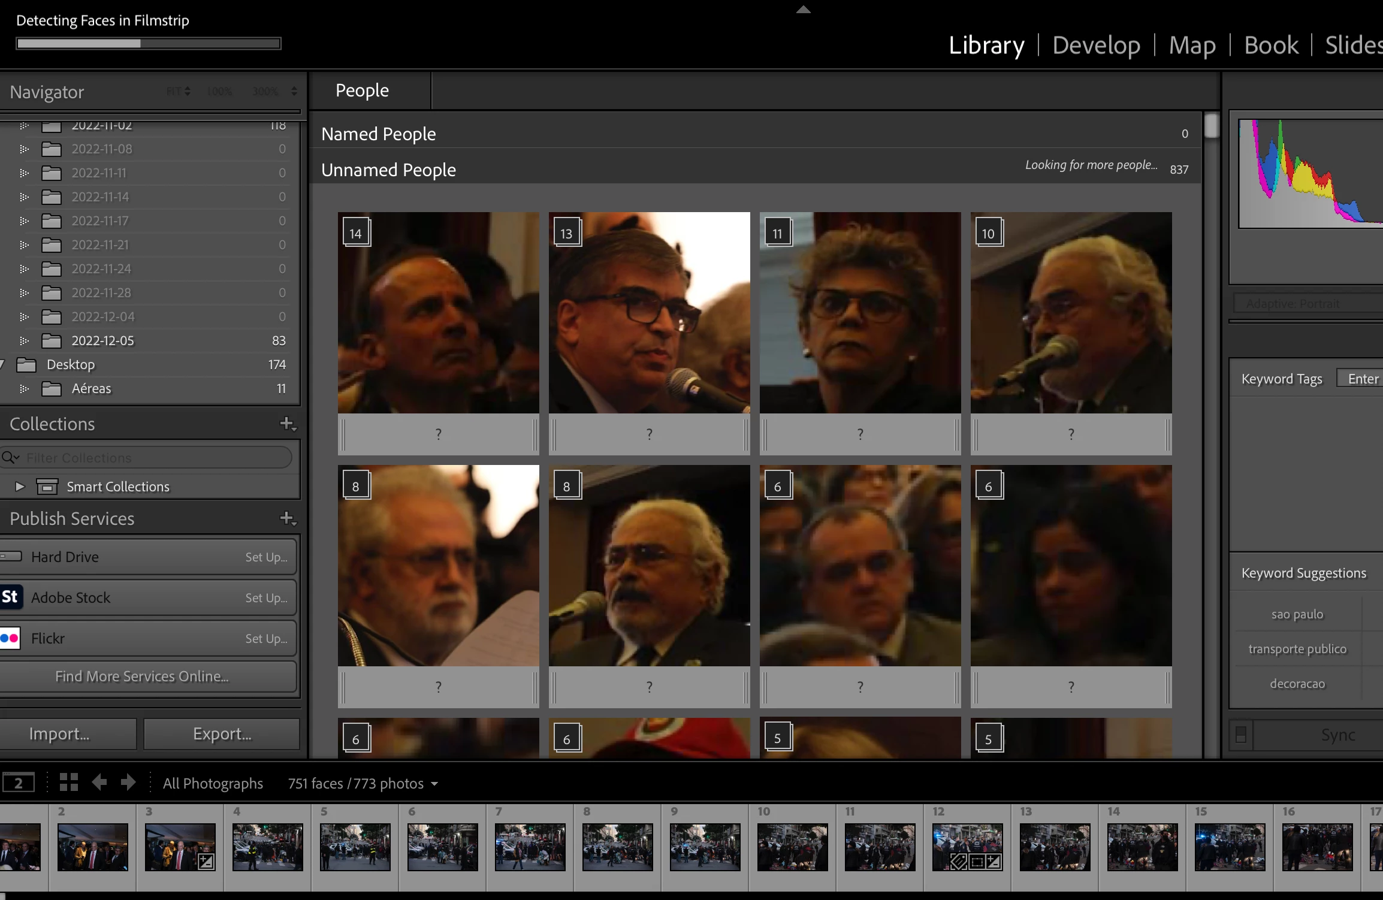Click the Go Back arrow in filmstrip bar
The image size is (1383, 900).
(99, 782)
